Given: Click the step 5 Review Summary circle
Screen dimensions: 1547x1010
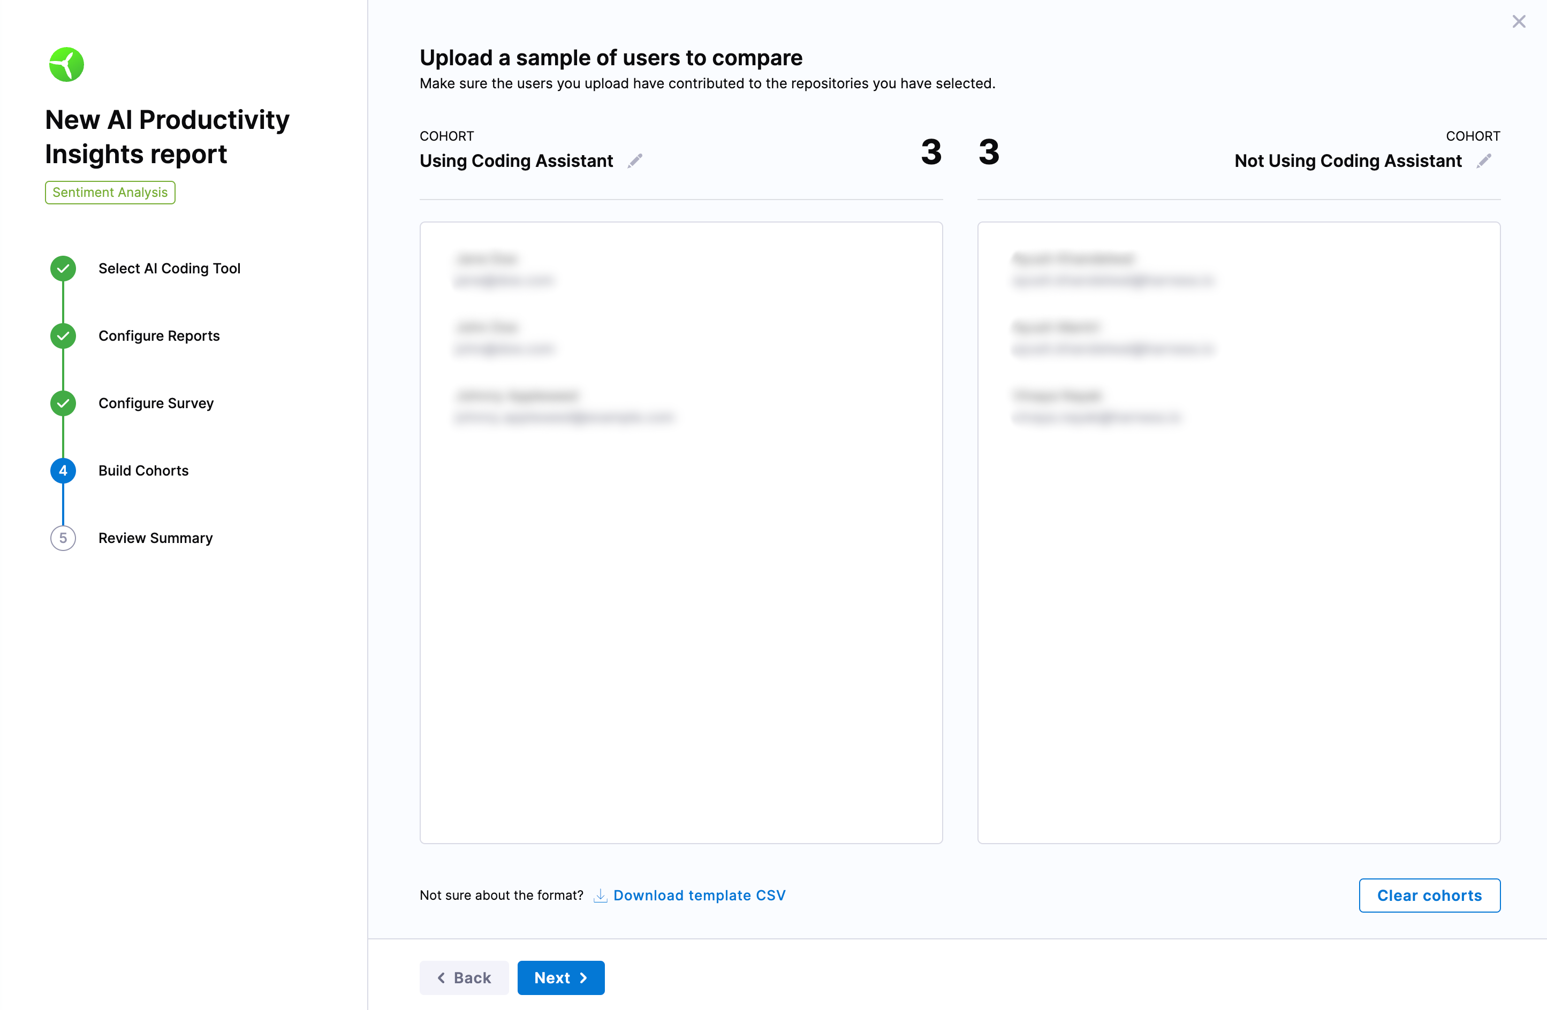Looking at the screenshot, I should point(63,538).
